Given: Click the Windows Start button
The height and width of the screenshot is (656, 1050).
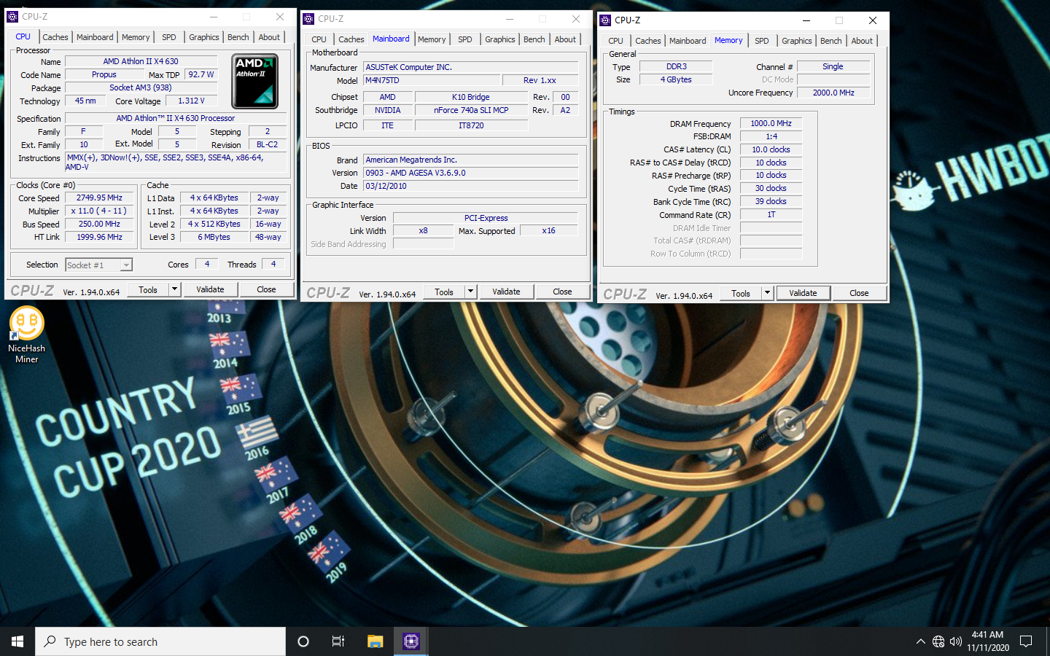Looking at the screenshot, I should (x=17, y=641).
